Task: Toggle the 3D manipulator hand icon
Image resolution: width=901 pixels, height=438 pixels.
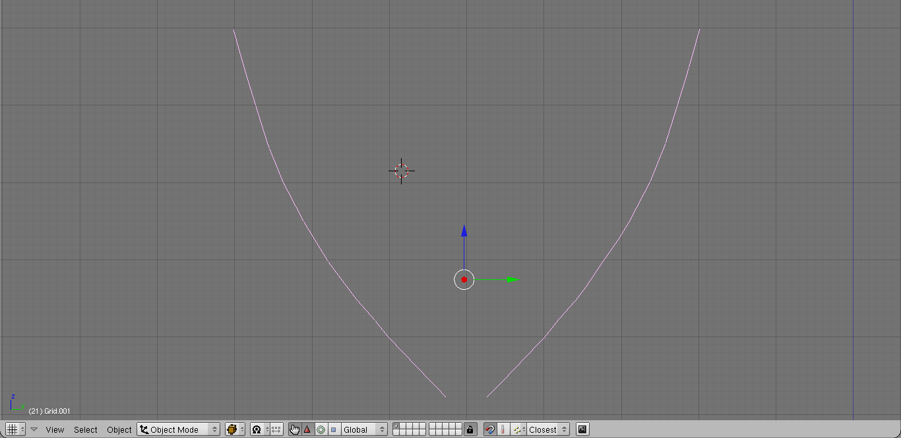Action: pyautogui.click(x=294, y=429)
